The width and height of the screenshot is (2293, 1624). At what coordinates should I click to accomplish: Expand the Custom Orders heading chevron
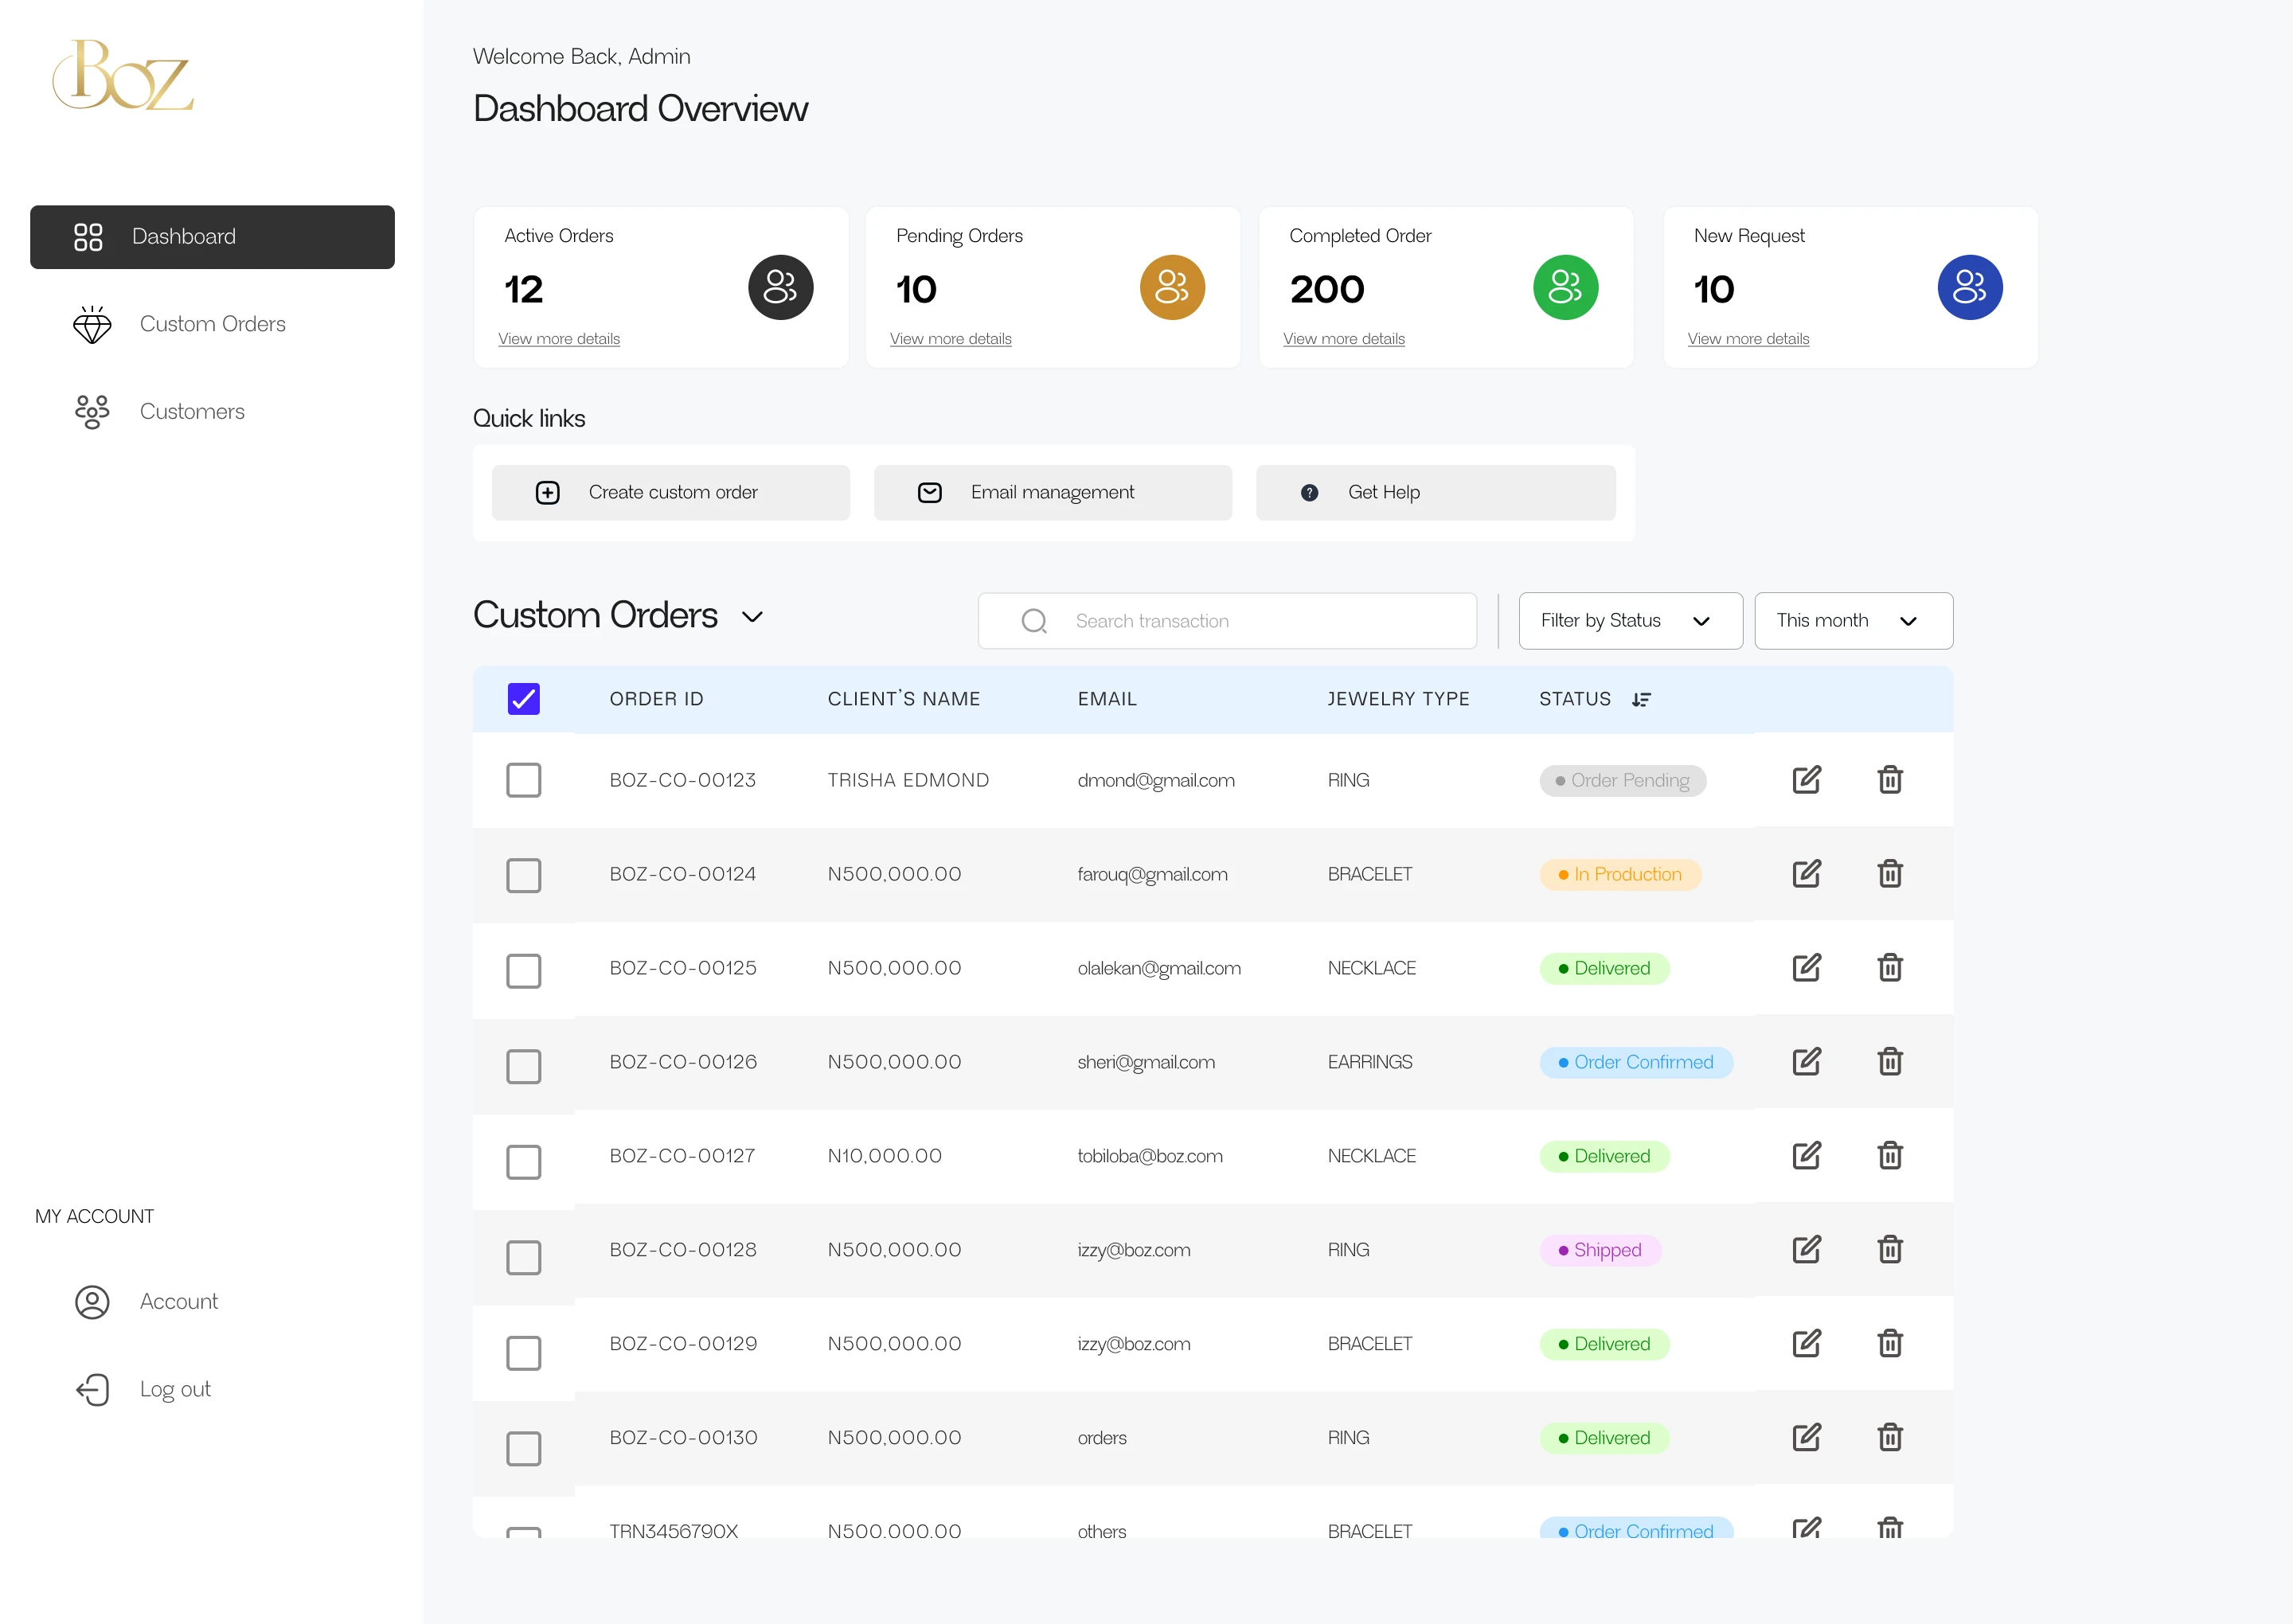pyautogui.click(x=753, y=617)
